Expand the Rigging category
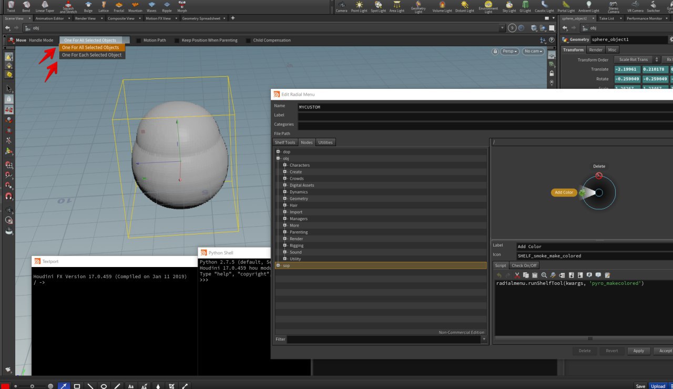 285,245
